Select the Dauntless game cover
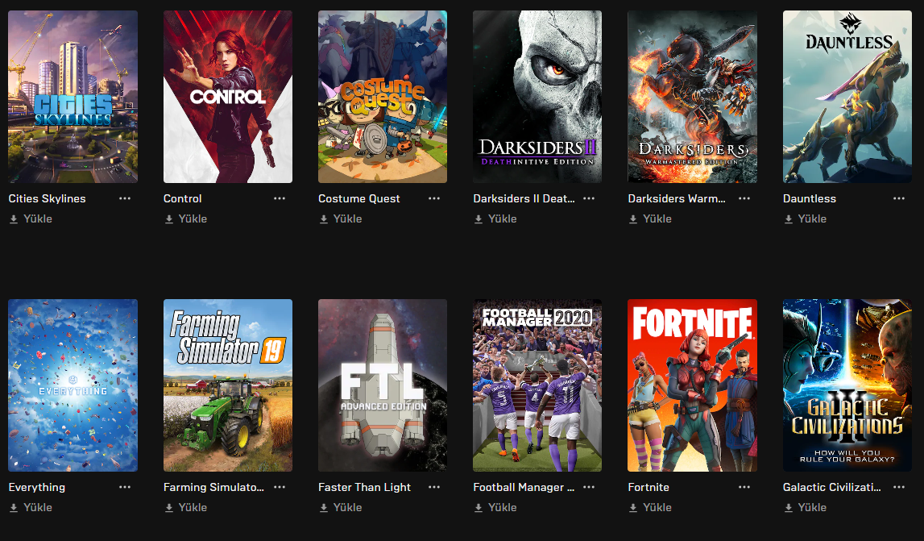The width and height of the screenshot is (924, 541). point(847,97)
